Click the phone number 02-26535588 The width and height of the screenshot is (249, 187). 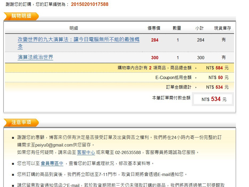pos(128,152)
